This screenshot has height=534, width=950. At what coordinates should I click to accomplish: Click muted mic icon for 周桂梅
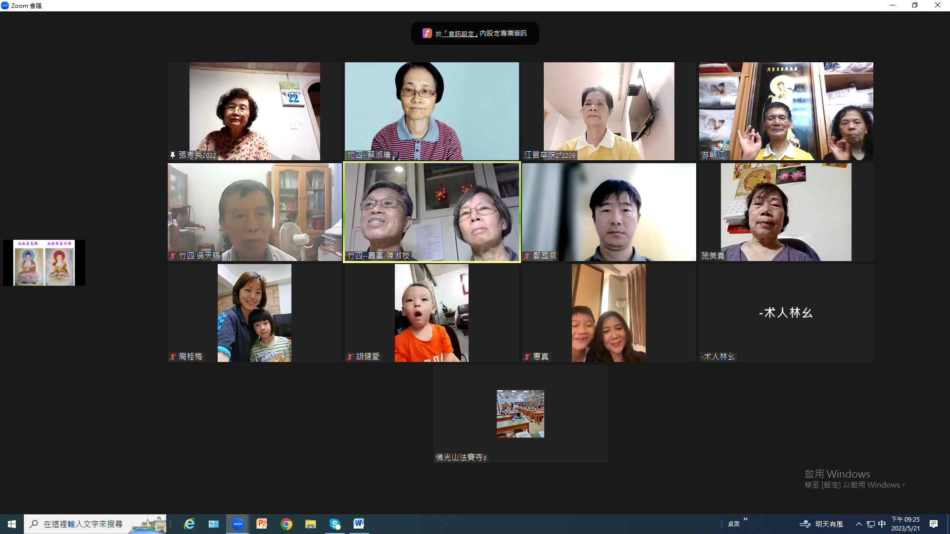(173, 357)
